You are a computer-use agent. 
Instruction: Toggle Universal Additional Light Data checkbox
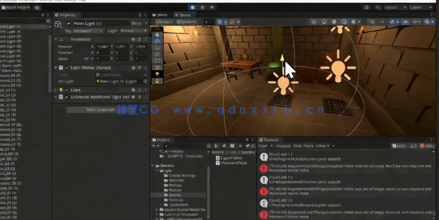point(67,97)
